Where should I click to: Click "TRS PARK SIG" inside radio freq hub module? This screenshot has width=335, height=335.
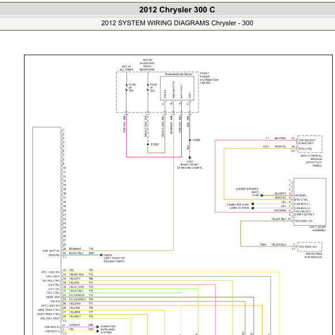click(x=308, y=246)
